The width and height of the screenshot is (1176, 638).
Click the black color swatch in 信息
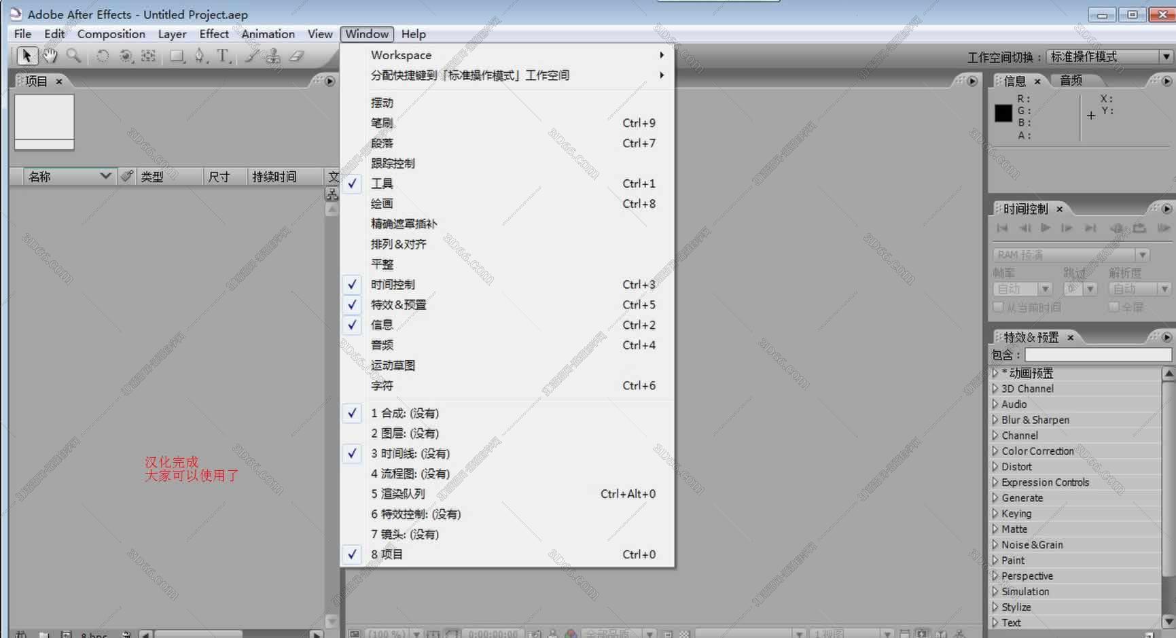point(1003,113)
